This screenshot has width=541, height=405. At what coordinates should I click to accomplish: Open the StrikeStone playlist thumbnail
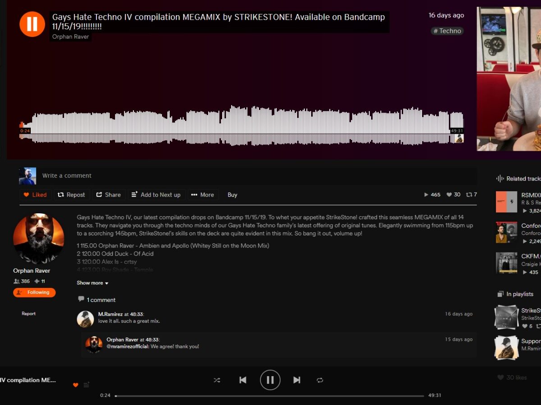pyautogui.click(x=506, y=317)
